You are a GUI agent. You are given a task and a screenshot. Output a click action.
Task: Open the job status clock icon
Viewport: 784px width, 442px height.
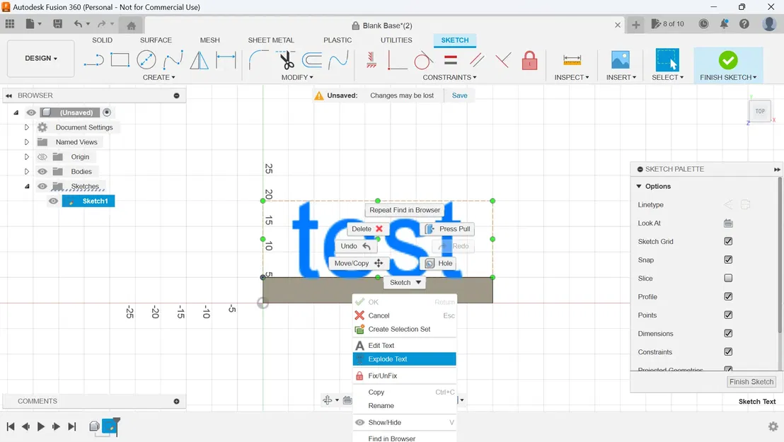point(703,23)
